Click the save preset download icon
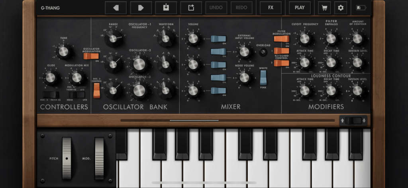This screenshot has height=188, width=408. (166, 8)
